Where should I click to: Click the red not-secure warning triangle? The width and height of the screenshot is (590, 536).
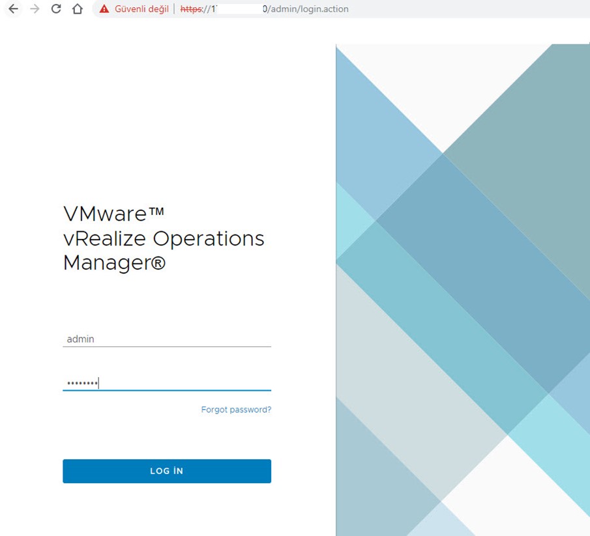pos(104,9)
